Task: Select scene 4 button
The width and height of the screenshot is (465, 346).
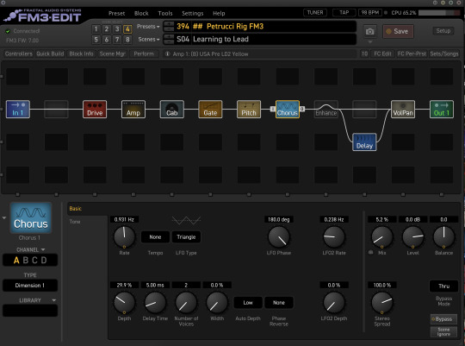Action: tap(127, 28)
